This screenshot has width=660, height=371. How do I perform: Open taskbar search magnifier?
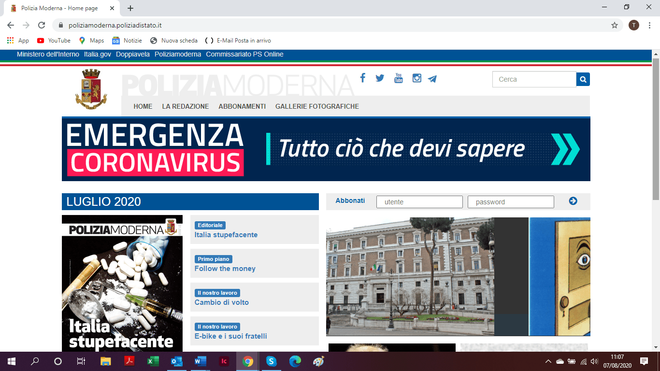35,361
